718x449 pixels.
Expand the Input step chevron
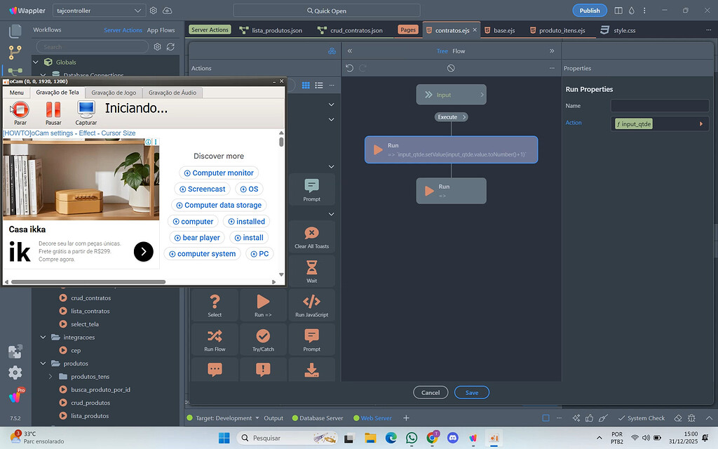tap(482, 95)
